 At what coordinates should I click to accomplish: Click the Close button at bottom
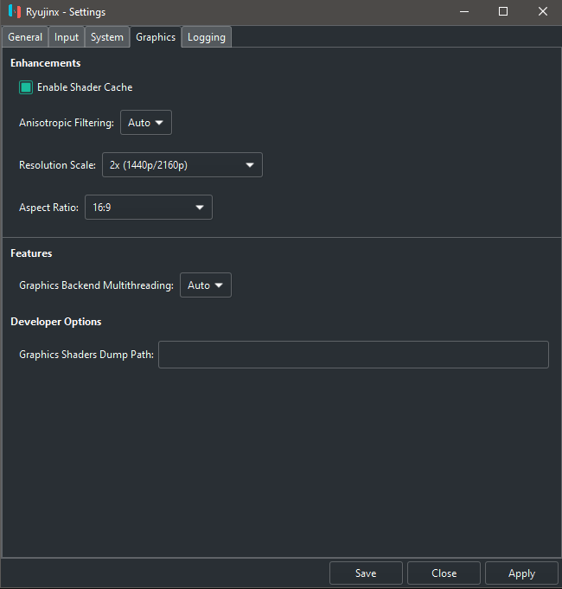tap(444, 573)
